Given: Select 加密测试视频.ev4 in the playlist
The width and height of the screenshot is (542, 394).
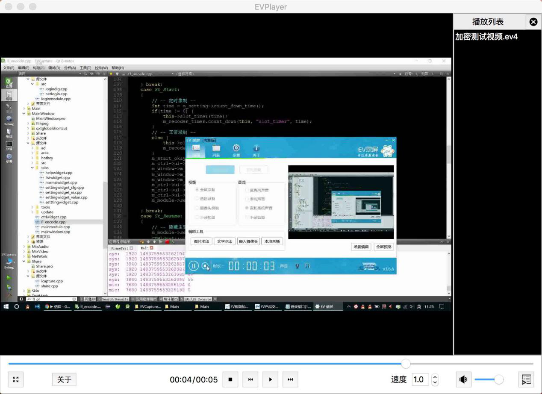Looking at the screenshot, I should click(x=486, y=37).
